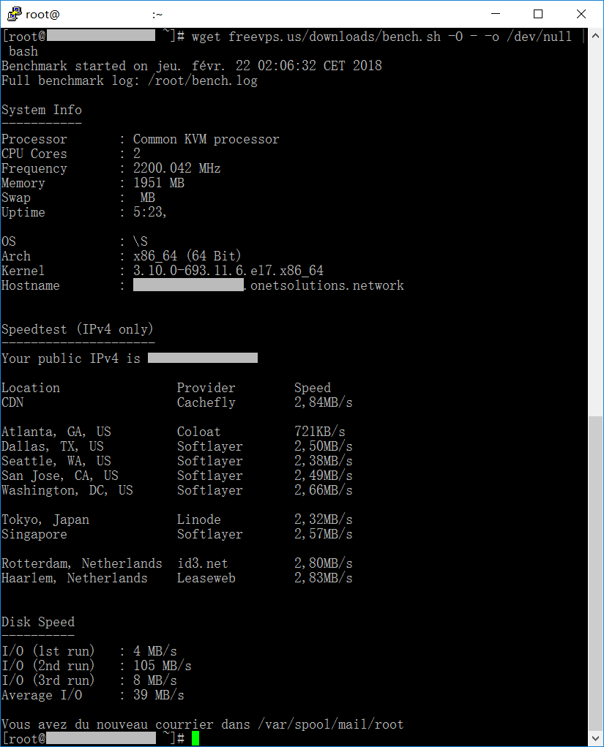
Task: Click the PuTTY icon in title bar
Action: (13, 14)
